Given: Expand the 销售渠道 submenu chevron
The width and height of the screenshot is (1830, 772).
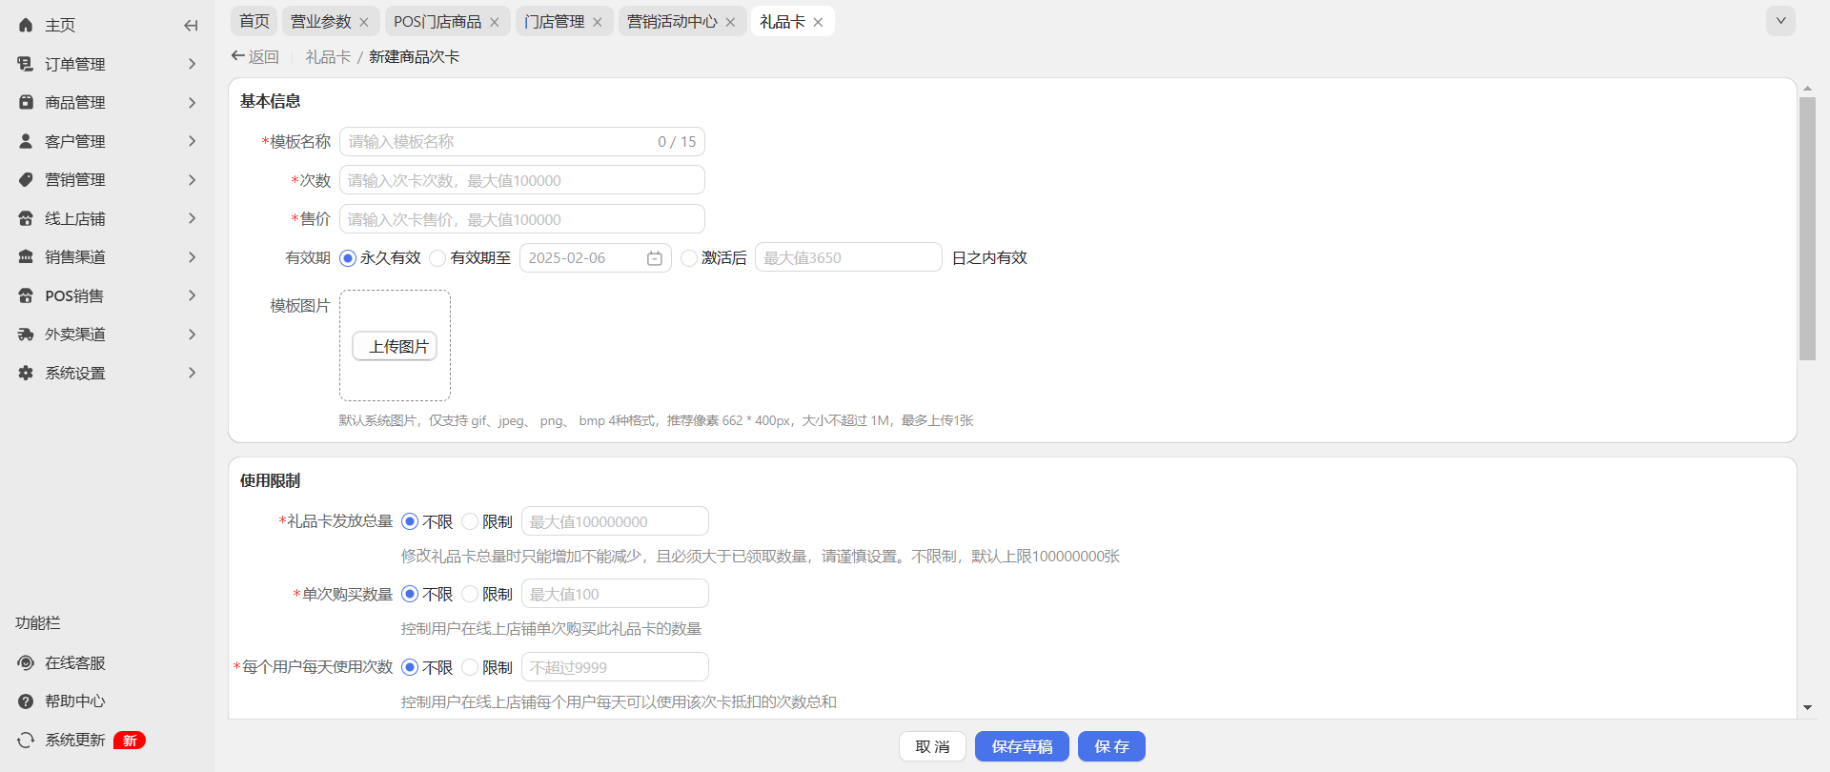Looking at the screenshot, I should click(x=192, y=256).
